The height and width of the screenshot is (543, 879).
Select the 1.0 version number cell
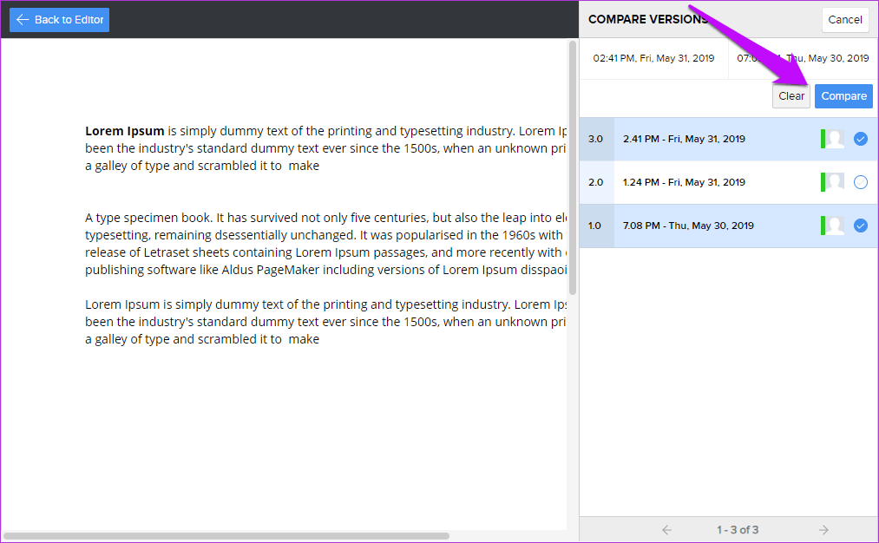tap(595, 226)
